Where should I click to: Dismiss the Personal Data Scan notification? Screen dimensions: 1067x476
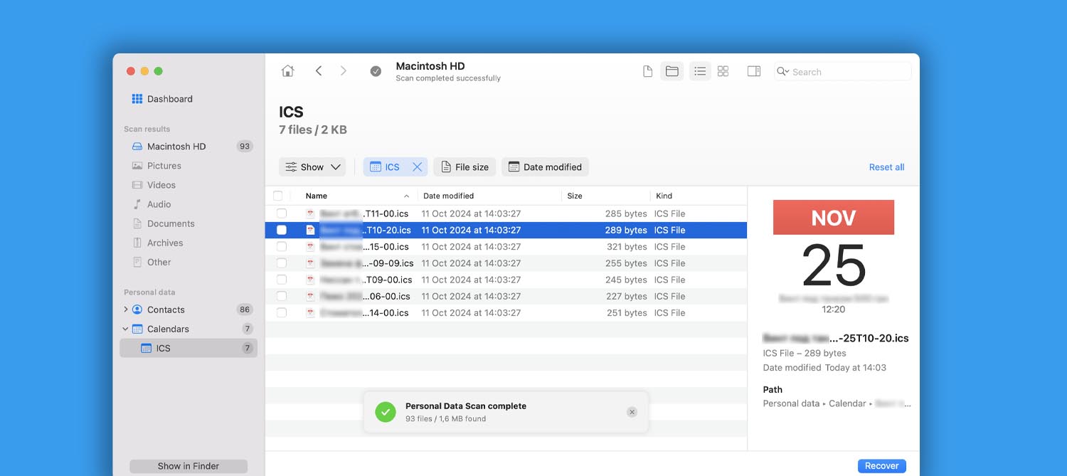point(632,412)
